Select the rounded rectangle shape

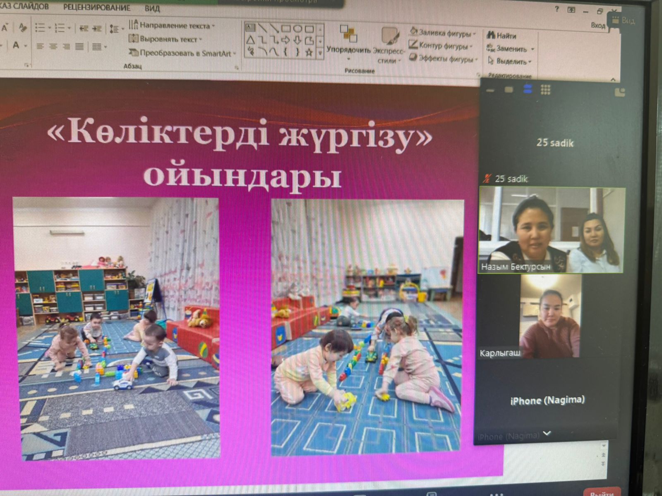click(309, 29)
